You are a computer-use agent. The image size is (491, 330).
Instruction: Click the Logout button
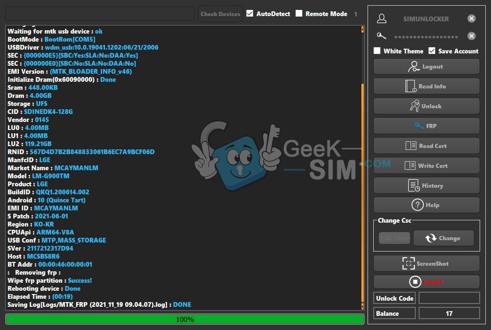click(426, 66)
